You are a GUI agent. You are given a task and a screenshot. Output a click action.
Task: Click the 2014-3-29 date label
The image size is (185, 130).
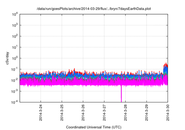tap(147, 113)
